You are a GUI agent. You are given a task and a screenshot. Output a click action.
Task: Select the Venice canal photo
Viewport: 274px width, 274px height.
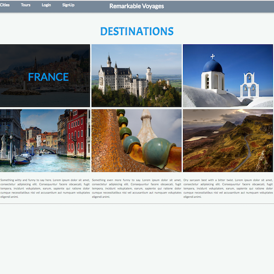(x=45, y=141)
